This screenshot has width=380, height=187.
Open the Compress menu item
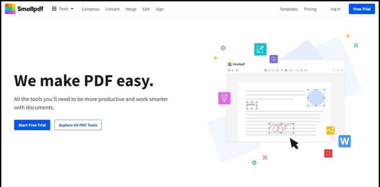(x=91, y=9)
